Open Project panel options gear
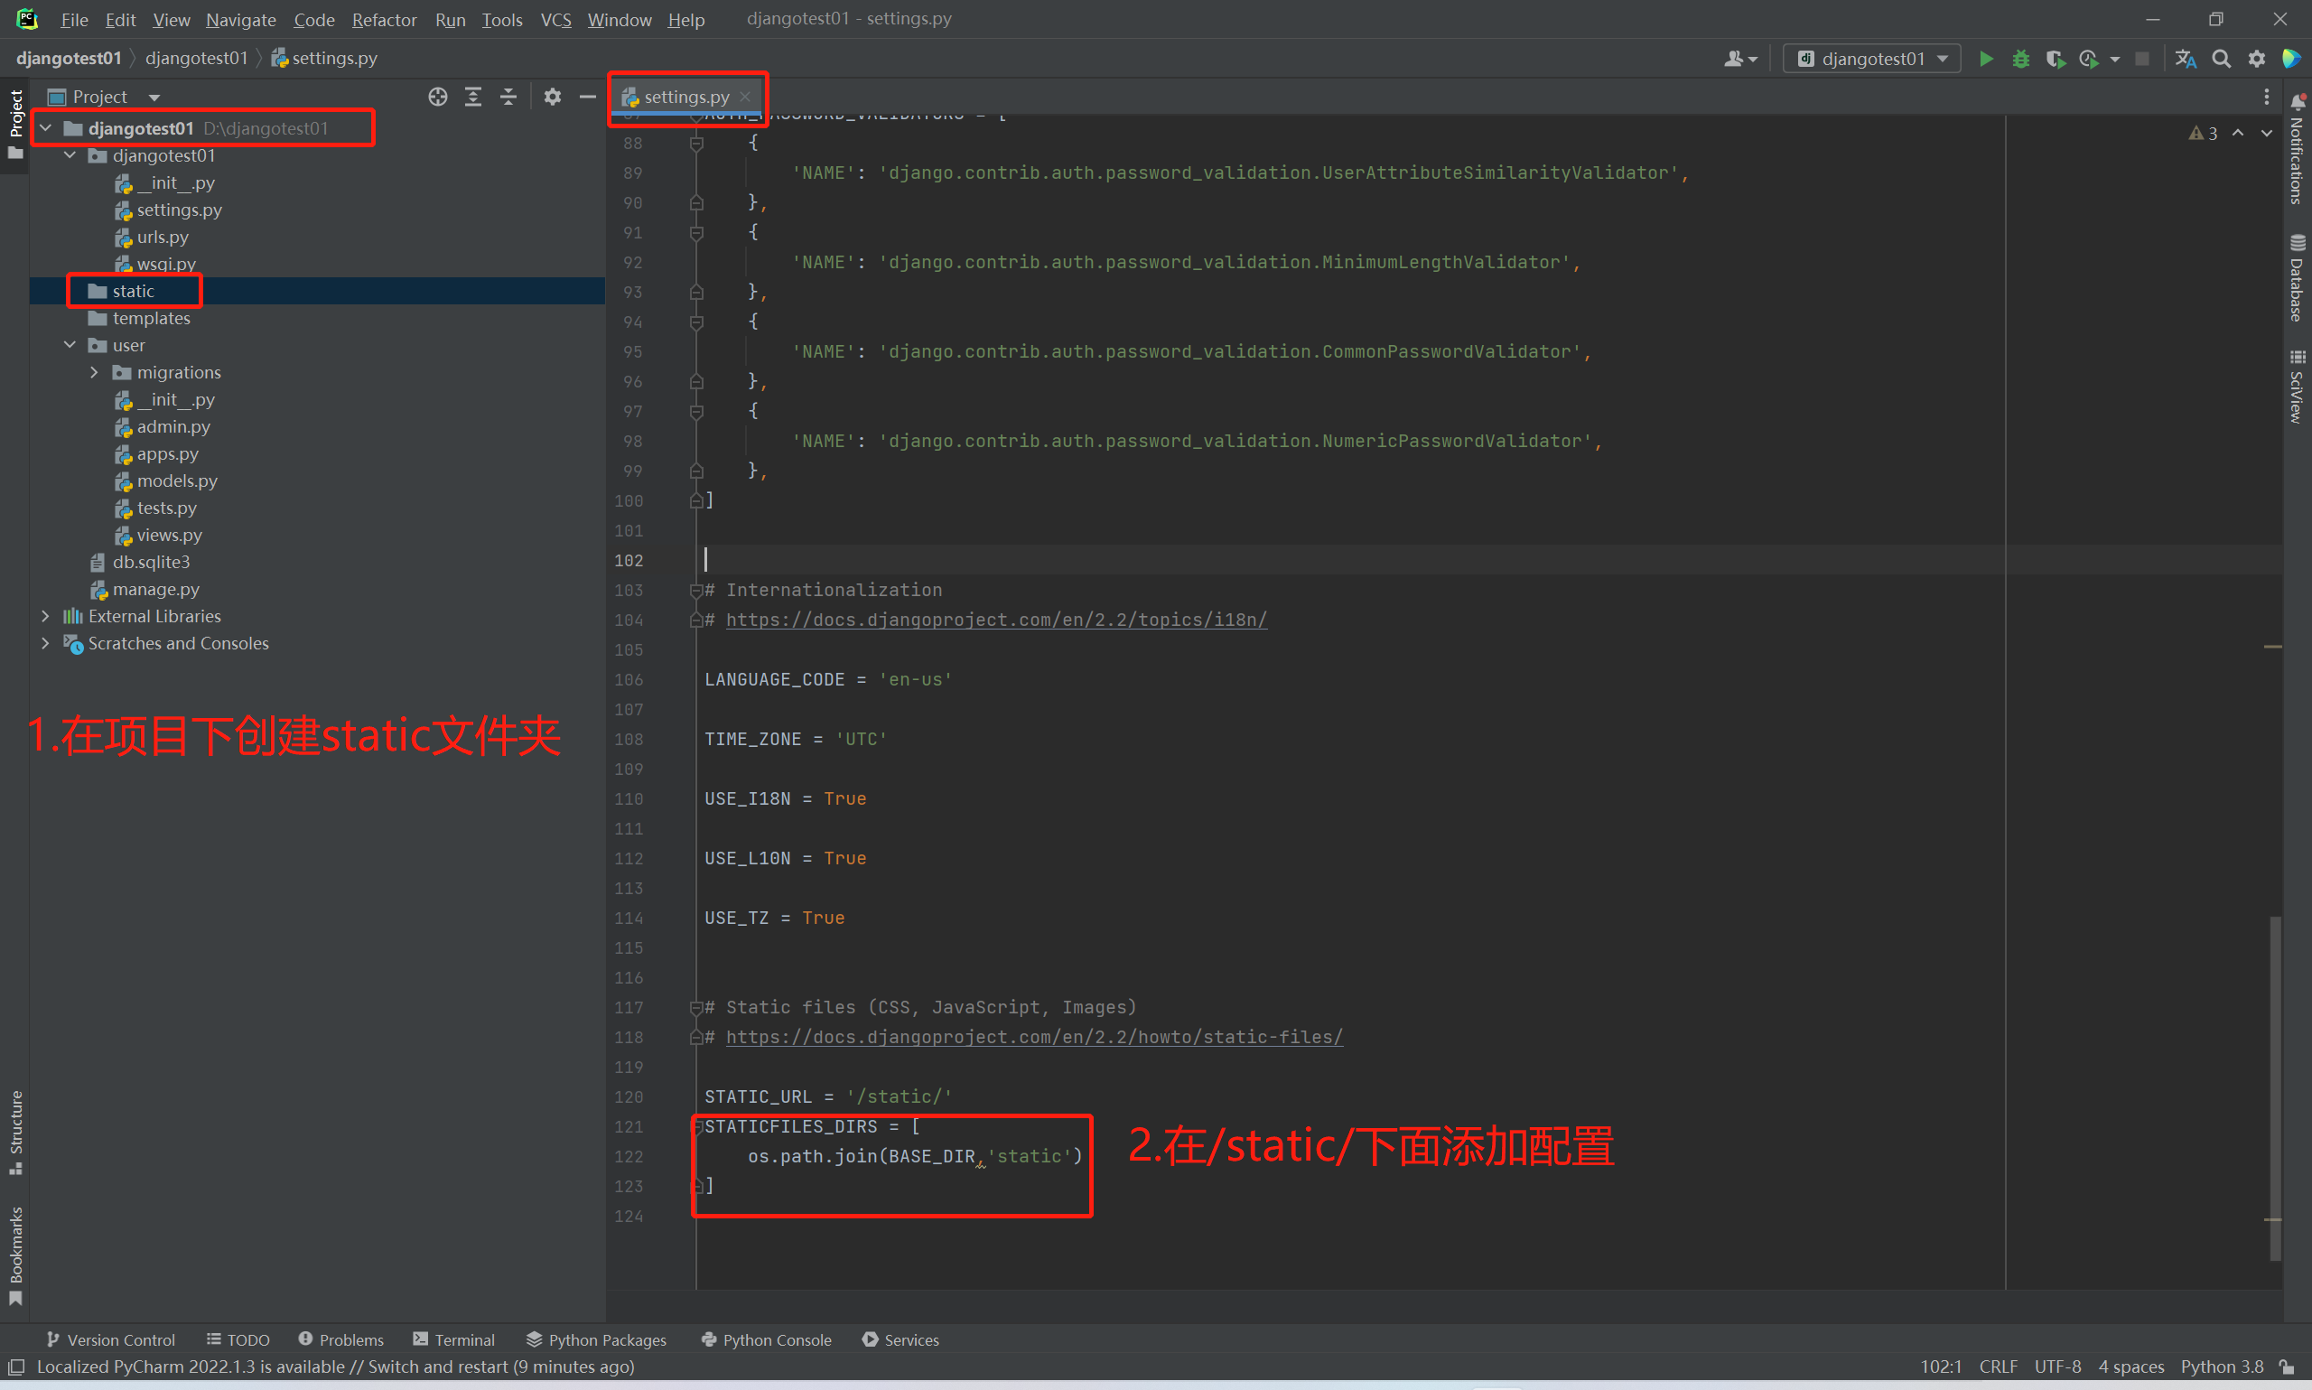 [553, 97]
